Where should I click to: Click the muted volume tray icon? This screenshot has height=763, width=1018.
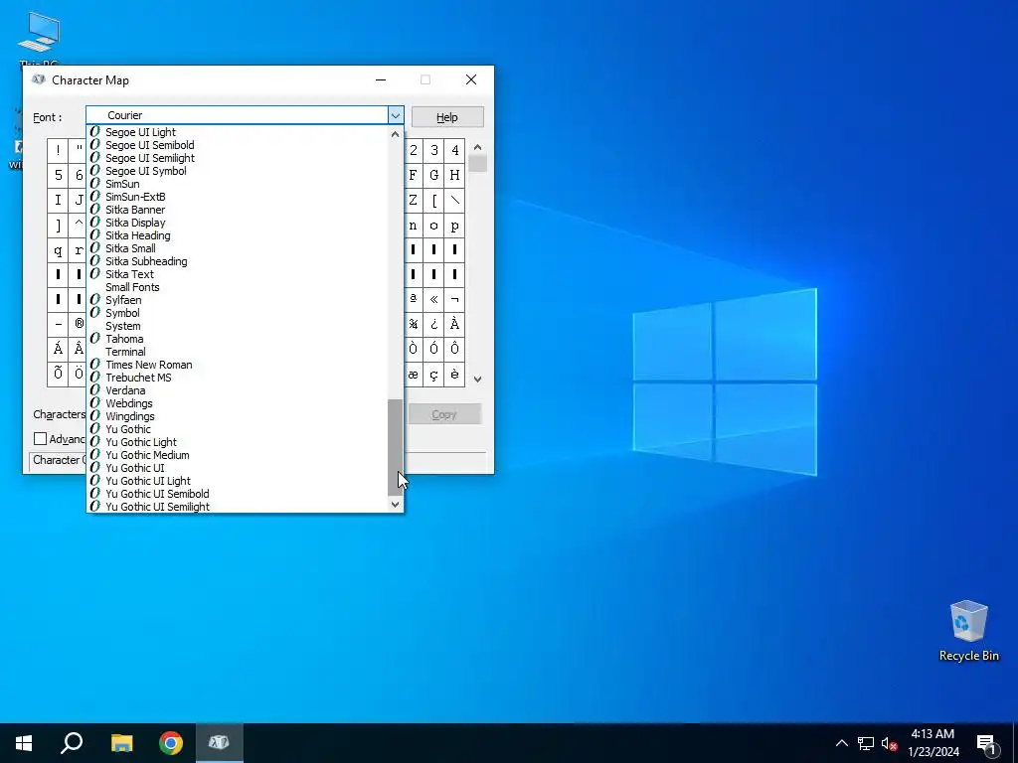[x=889, y=743]
